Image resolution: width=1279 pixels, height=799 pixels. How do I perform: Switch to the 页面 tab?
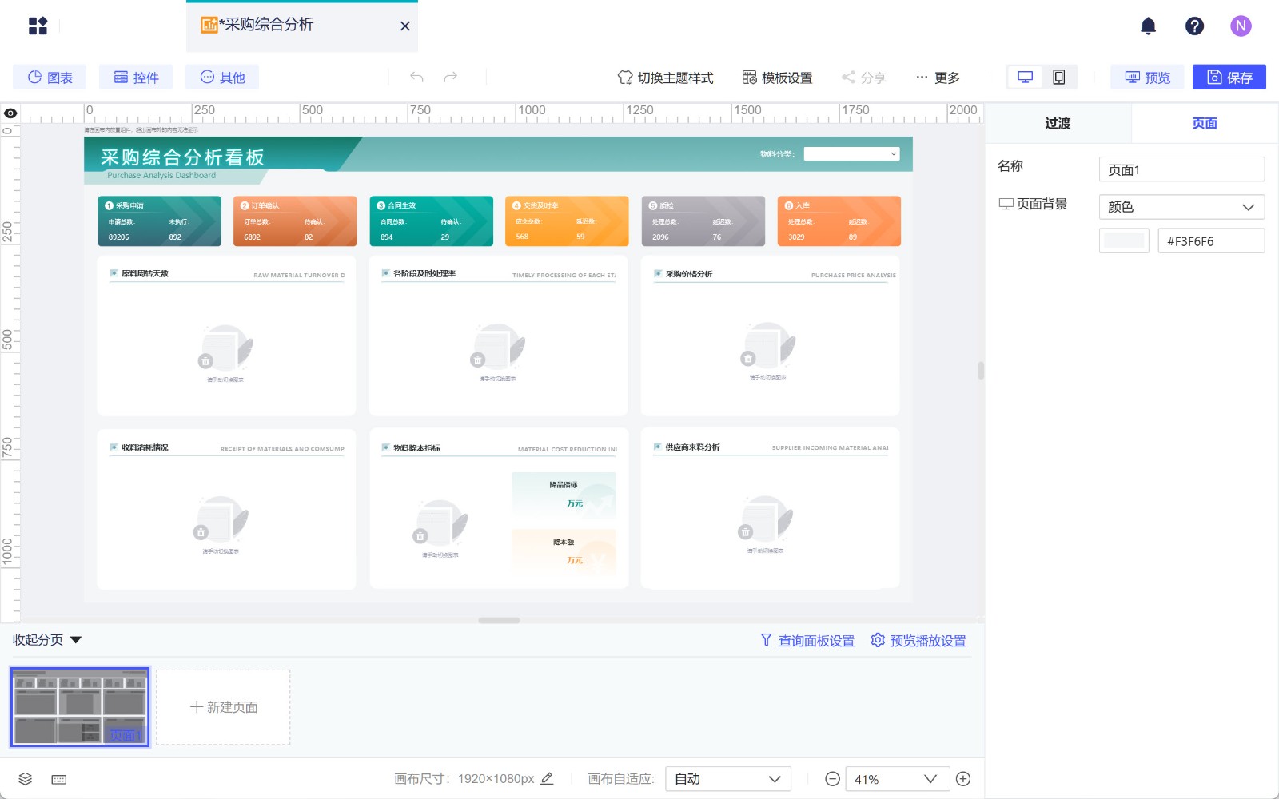pyautogui.click(x=1205, y=123)
